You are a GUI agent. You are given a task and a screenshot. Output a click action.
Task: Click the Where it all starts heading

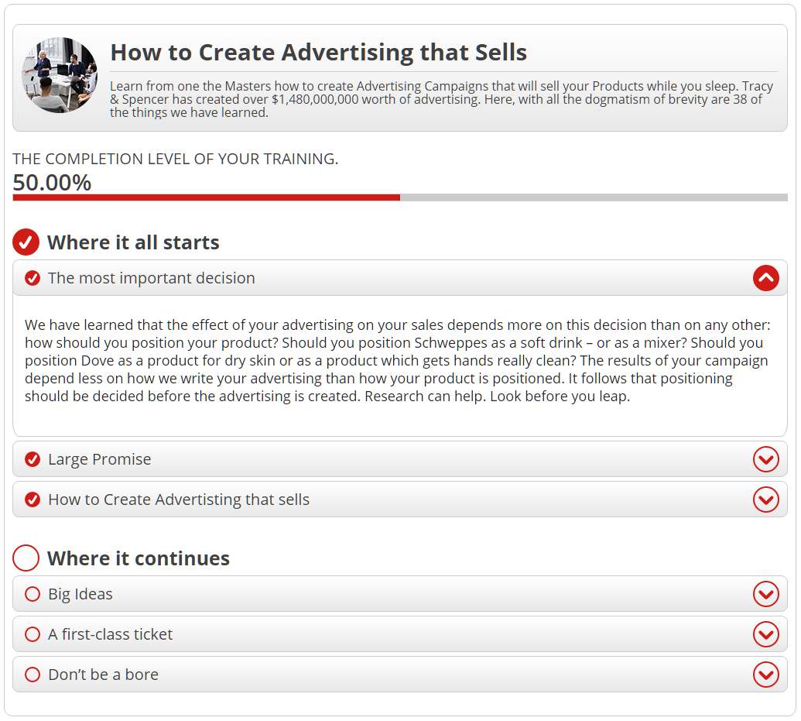click(133, 242)
